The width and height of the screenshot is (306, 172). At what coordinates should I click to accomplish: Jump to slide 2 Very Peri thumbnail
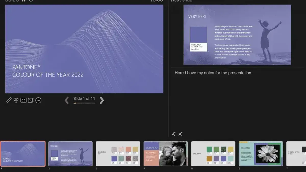tap(70, 154)
